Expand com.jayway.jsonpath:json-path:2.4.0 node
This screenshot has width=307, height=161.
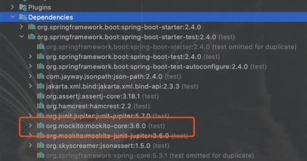(x=30, y=76)
